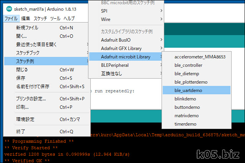Expand 互換性なし submenu
Viewport: 245px width, 163px height.
(126, 74)
